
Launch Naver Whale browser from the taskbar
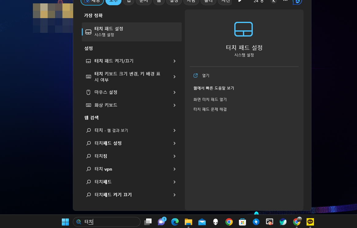(283, 222)
